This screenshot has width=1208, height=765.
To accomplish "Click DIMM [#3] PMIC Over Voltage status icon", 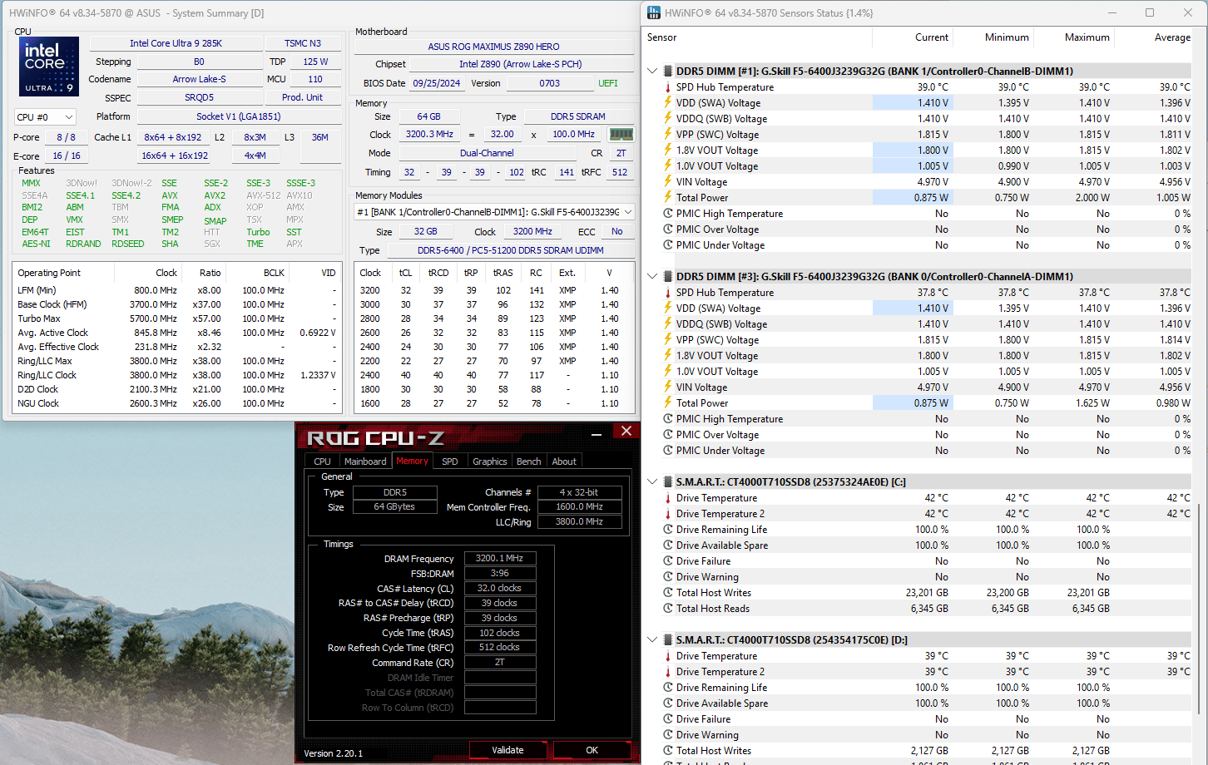I will pos(667,435).
